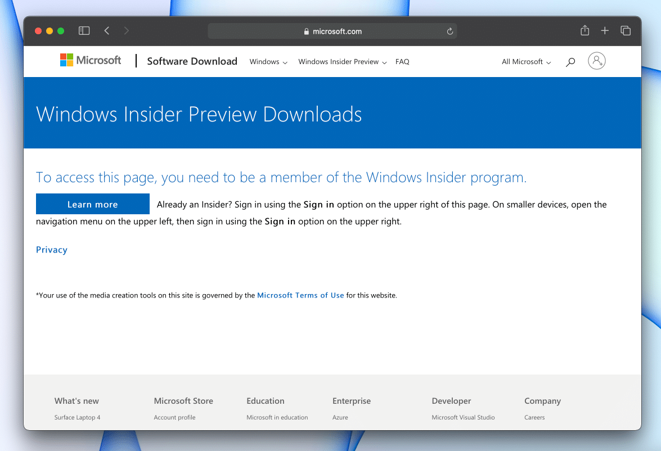Expand the Windows dropdown menu
Screen dimensions: 661x451
(268, 62)
